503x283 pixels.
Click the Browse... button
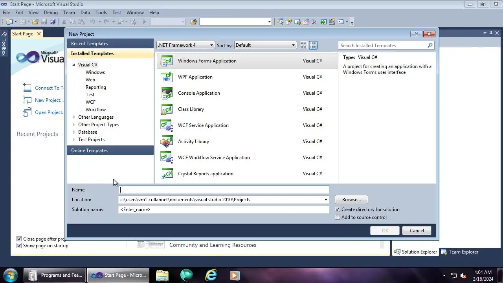tap(351, 200)
